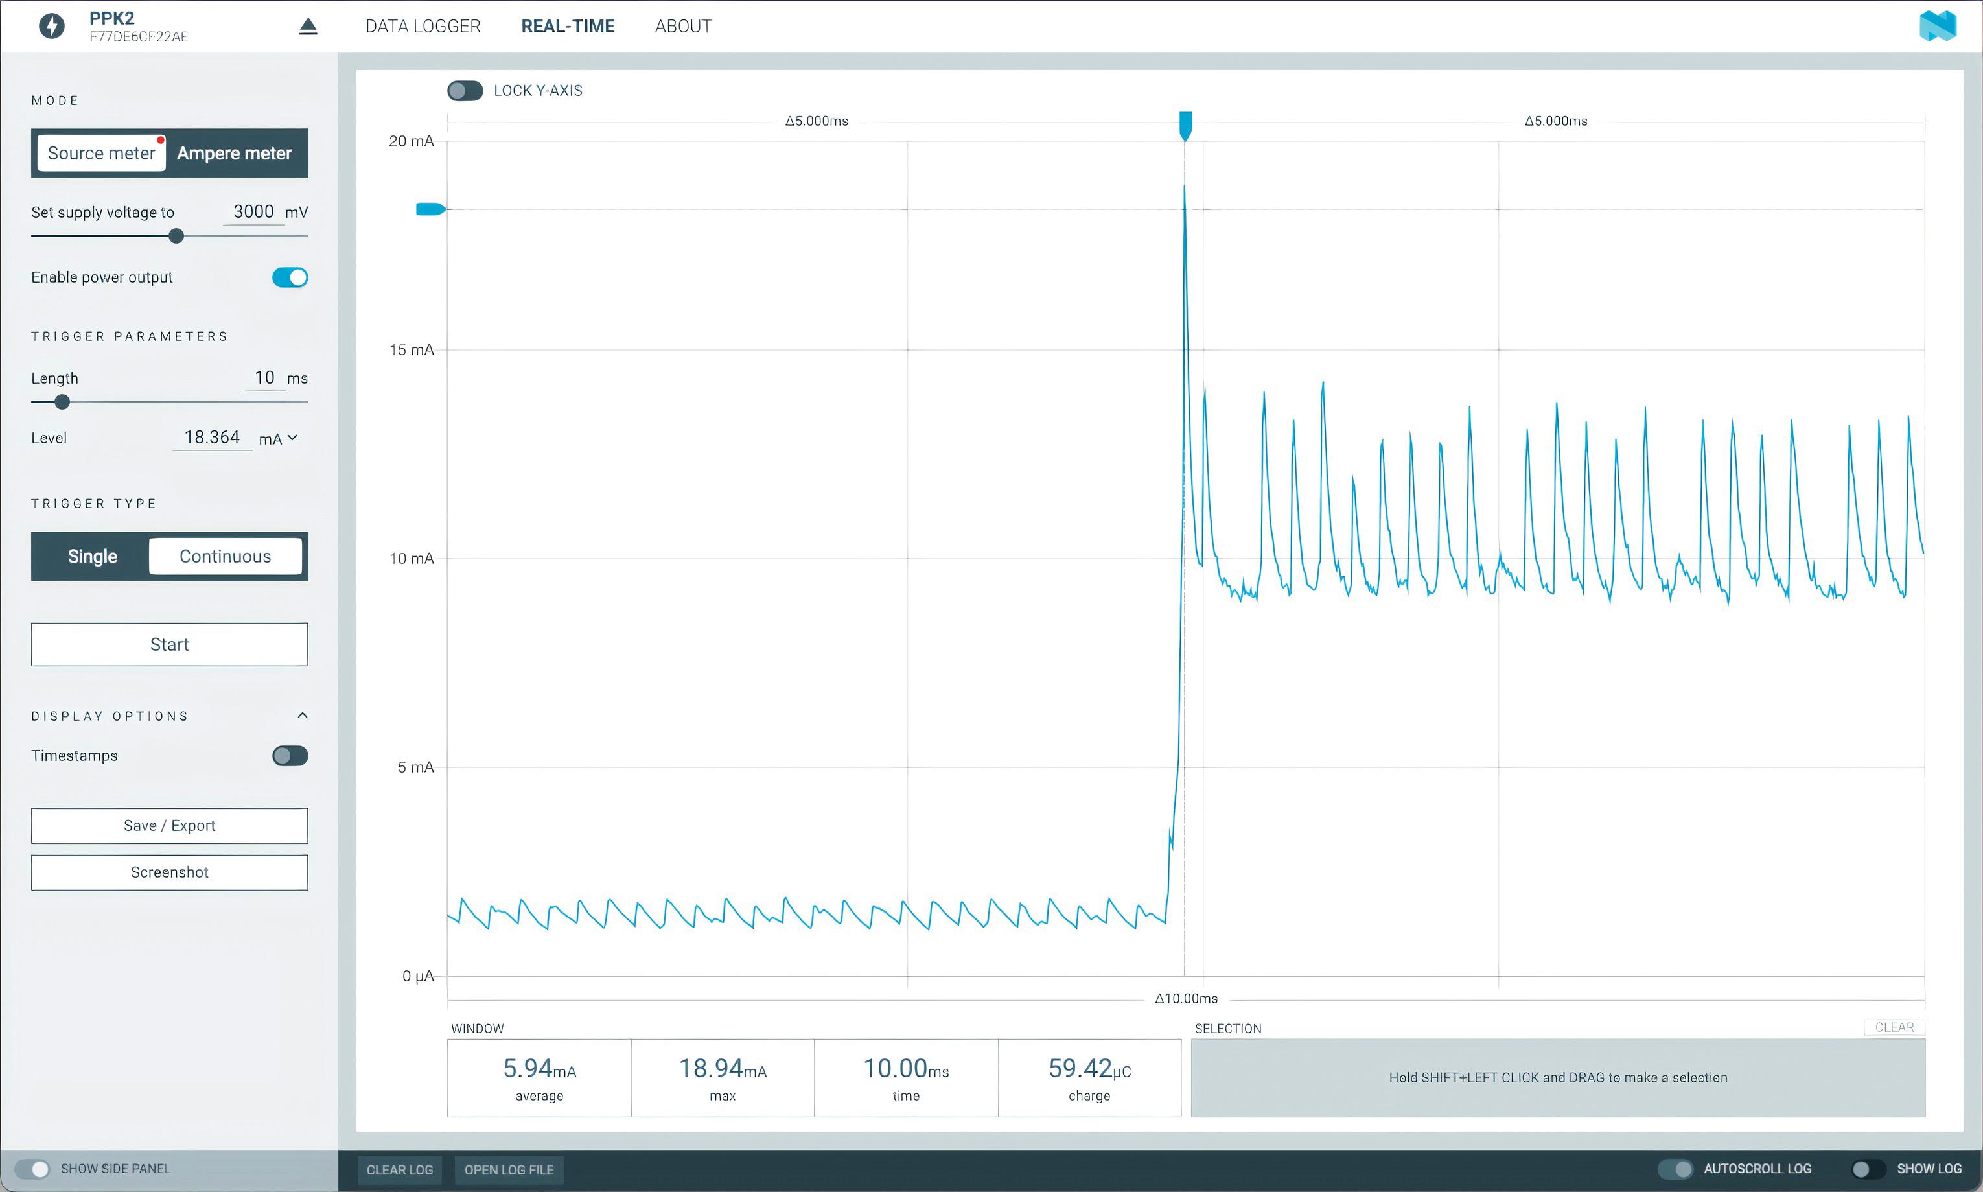The height and width of the screenshot is (1192, 1983).
Task: Click the trigger position marker above the chart
Action: pos(1185,125)
